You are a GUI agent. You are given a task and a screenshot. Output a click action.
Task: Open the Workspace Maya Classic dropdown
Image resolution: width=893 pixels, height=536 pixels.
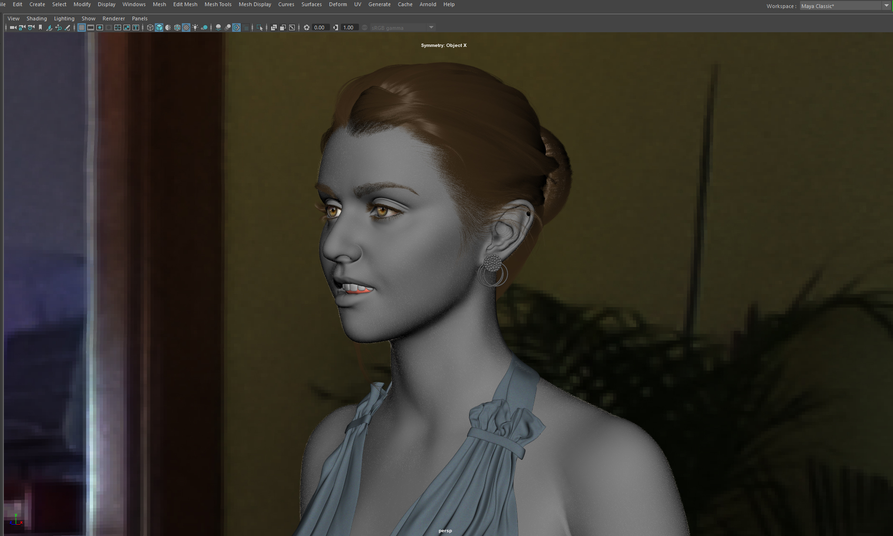point(845,6)
